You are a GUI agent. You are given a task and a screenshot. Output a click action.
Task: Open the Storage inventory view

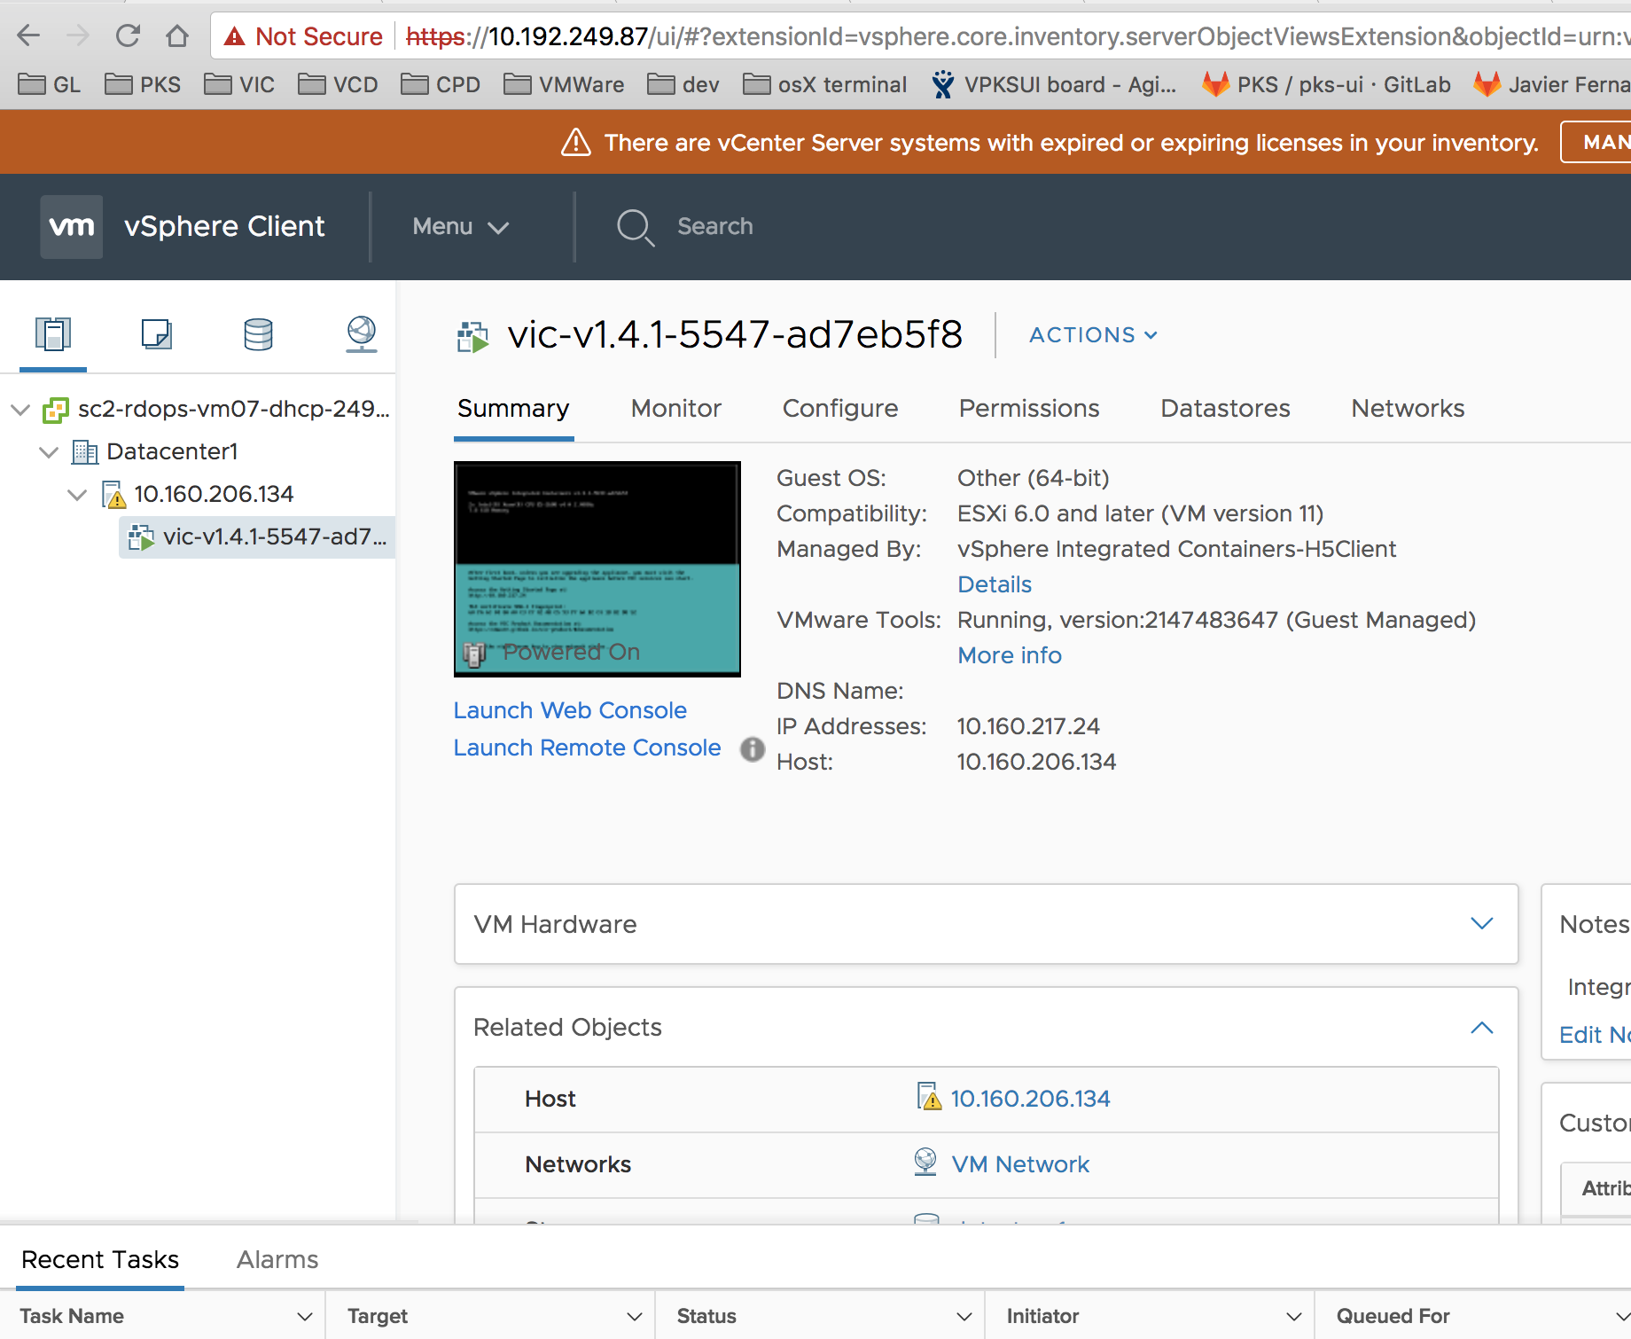[x=257, y=334]
